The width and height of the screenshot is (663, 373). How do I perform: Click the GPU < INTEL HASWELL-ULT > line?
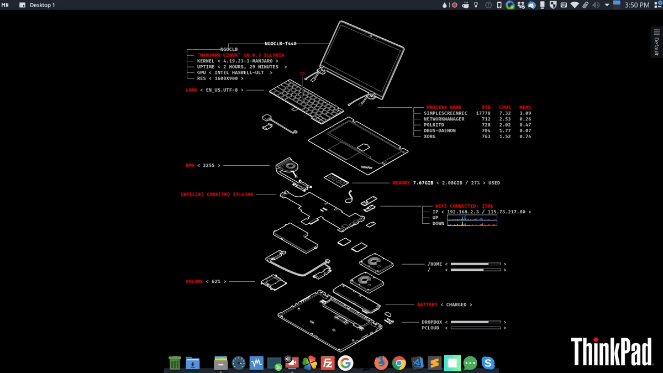(x=235, y=72)
